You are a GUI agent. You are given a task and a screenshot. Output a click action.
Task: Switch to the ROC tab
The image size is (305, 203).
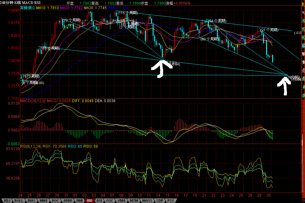[55, 201]
